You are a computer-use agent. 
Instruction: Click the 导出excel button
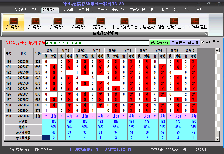click(x=159, y=43)
